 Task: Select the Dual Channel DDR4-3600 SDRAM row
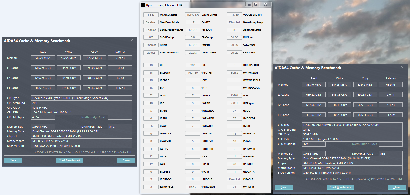click(82, 131)
